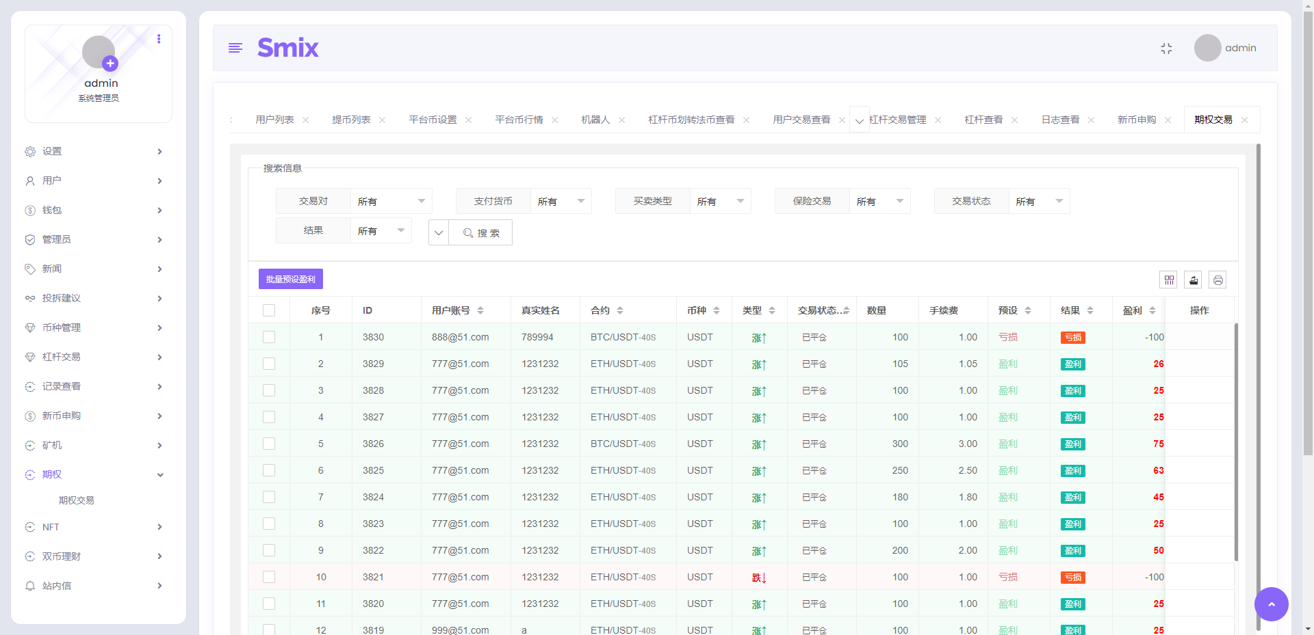This screenshot has height=635, width=1314.
Task: Click the print icon above the results table
Action: tap(1218, 280)
